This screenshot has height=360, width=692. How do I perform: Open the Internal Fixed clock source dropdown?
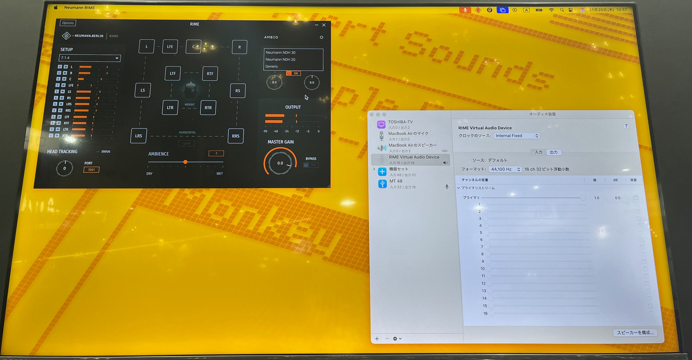coord(516,136)
